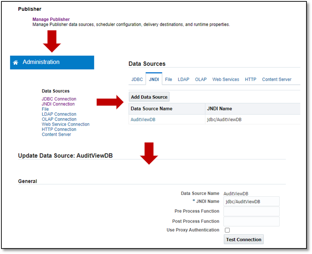Open the Content Server tab
The height and width of the screenshot is (254, 312).
coord(277,79)
